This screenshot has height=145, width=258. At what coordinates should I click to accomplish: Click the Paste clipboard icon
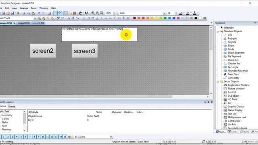[33, 13]
